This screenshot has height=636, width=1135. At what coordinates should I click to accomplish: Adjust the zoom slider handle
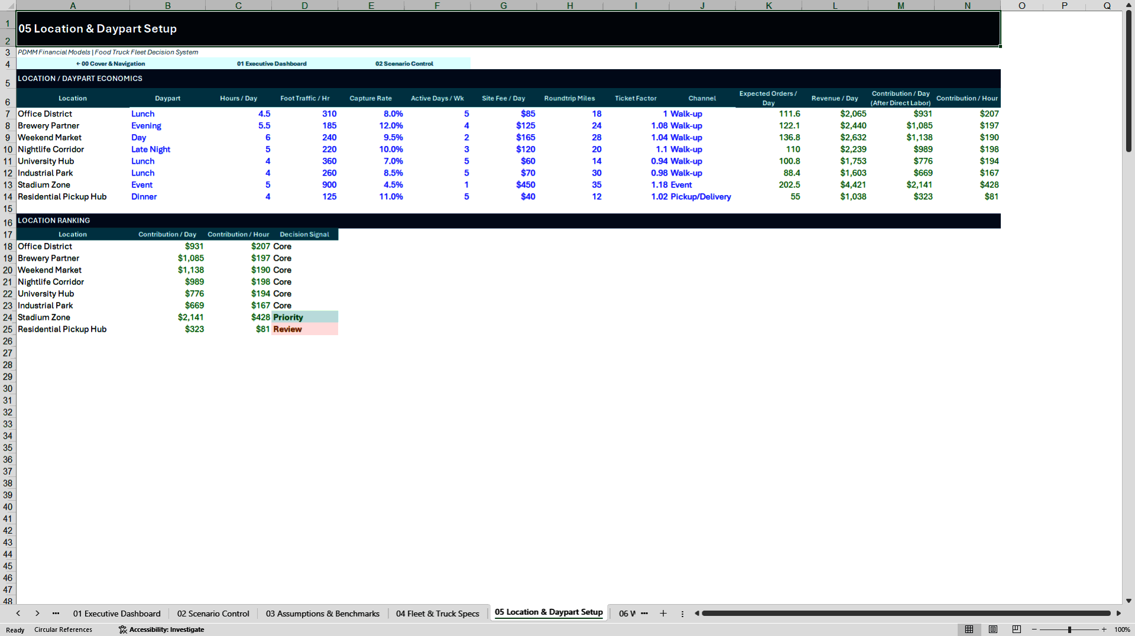1069,629
